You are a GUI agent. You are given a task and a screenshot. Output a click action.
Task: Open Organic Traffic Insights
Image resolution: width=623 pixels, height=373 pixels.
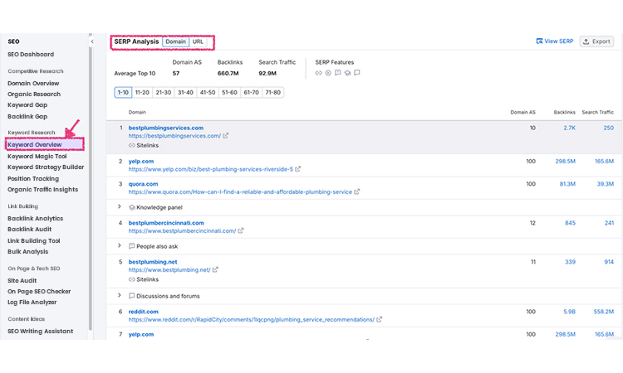point(43,190)
